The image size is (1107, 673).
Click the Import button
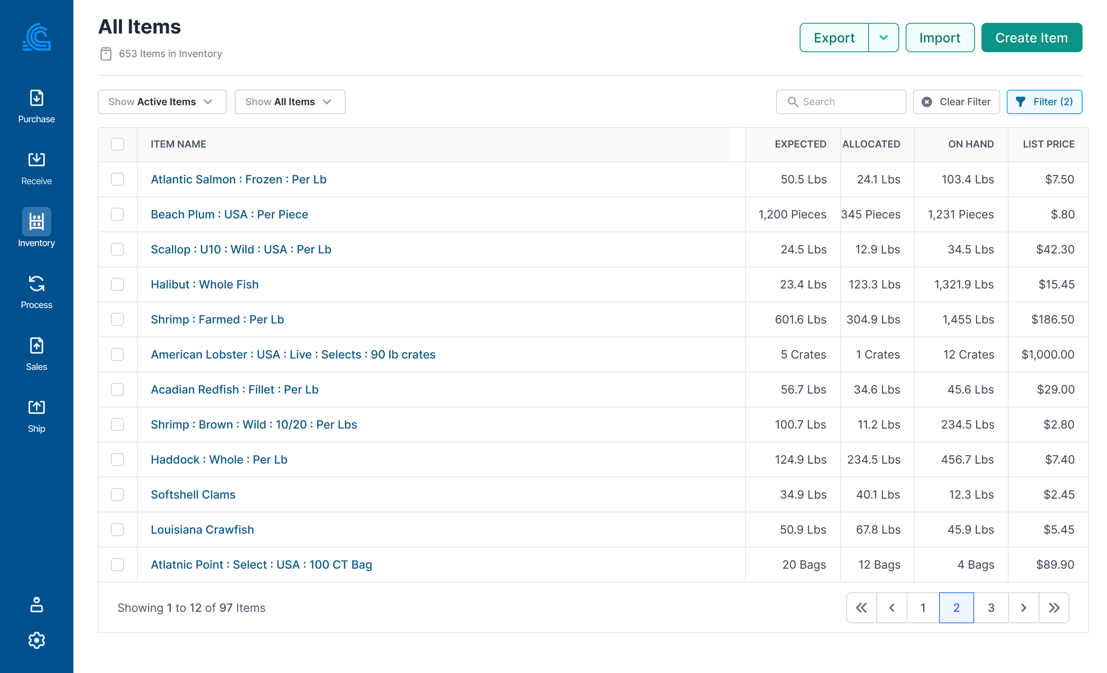(940, 38)
